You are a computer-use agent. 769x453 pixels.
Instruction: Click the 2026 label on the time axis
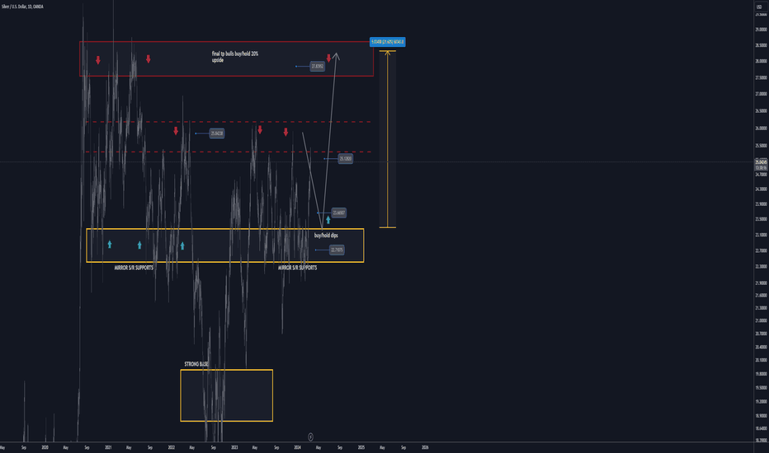pos(425,447)
